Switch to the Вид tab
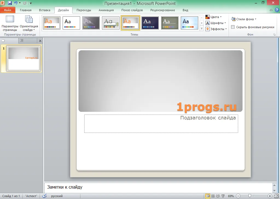 click(x=185, y=10)
